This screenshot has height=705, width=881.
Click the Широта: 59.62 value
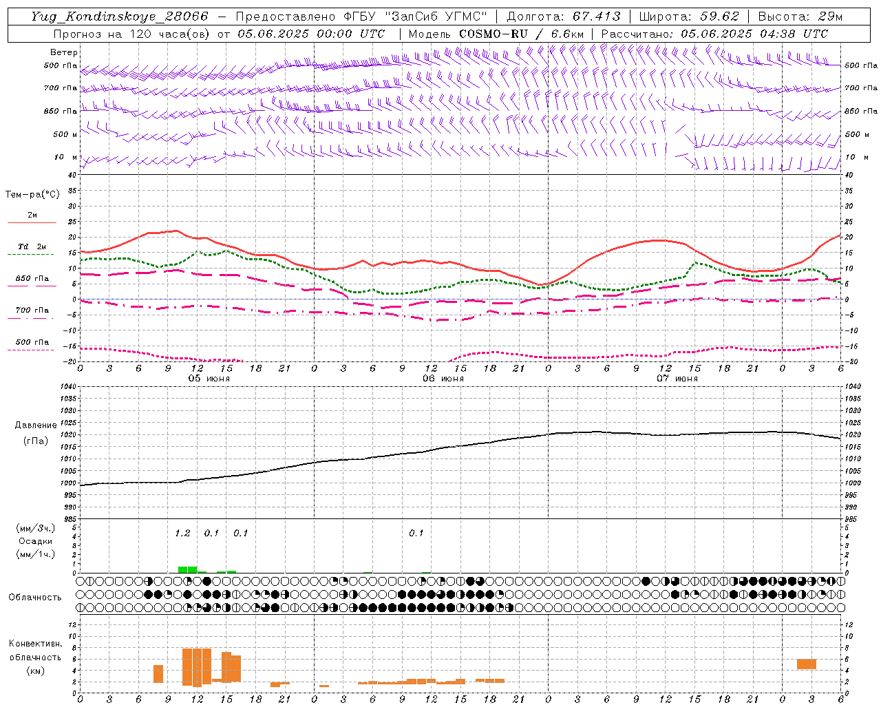(689, 17)
